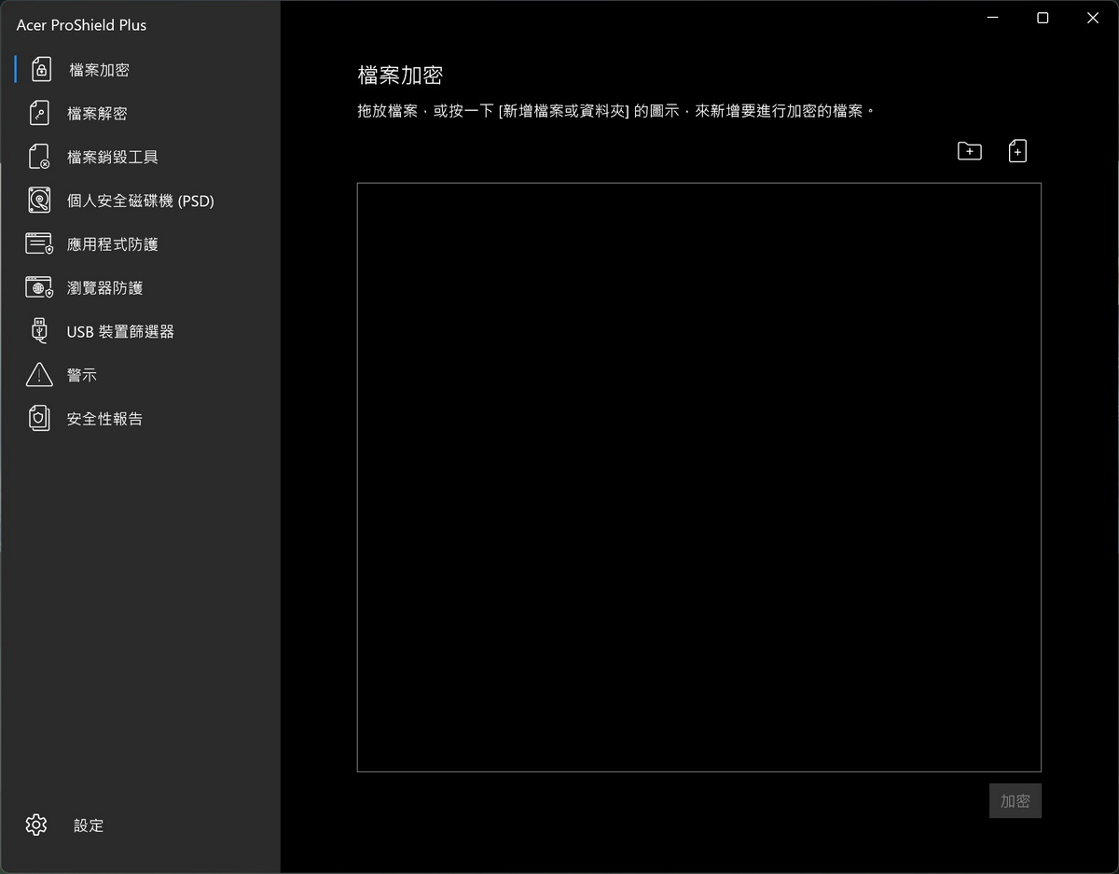
Task: Click the Browser Protection (瀏覽器防護) icon
Action: tap(39, 288)
